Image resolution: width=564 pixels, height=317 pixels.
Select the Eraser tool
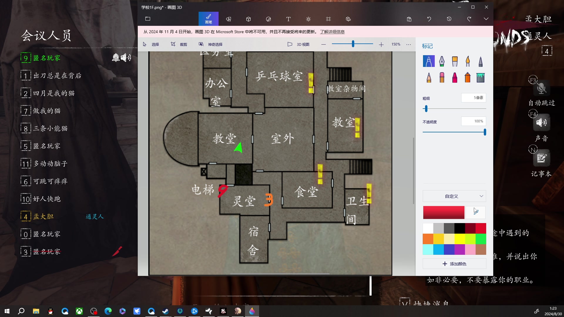click(x=442, y=77)
